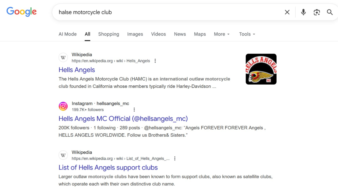Open options for Hells Angels Wikipedia result
This screenshot has height=192, width=338.
[155, 61]
